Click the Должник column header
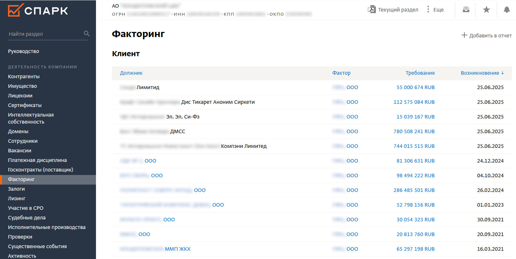Viewport: 516px width, 259px height. (x=131, y=73)
